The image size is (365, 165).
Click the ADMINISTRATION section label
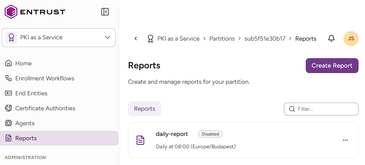pos(25,158)
